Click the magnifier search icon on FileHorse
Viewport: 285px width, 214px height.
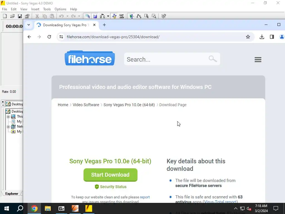coord(213,59)
